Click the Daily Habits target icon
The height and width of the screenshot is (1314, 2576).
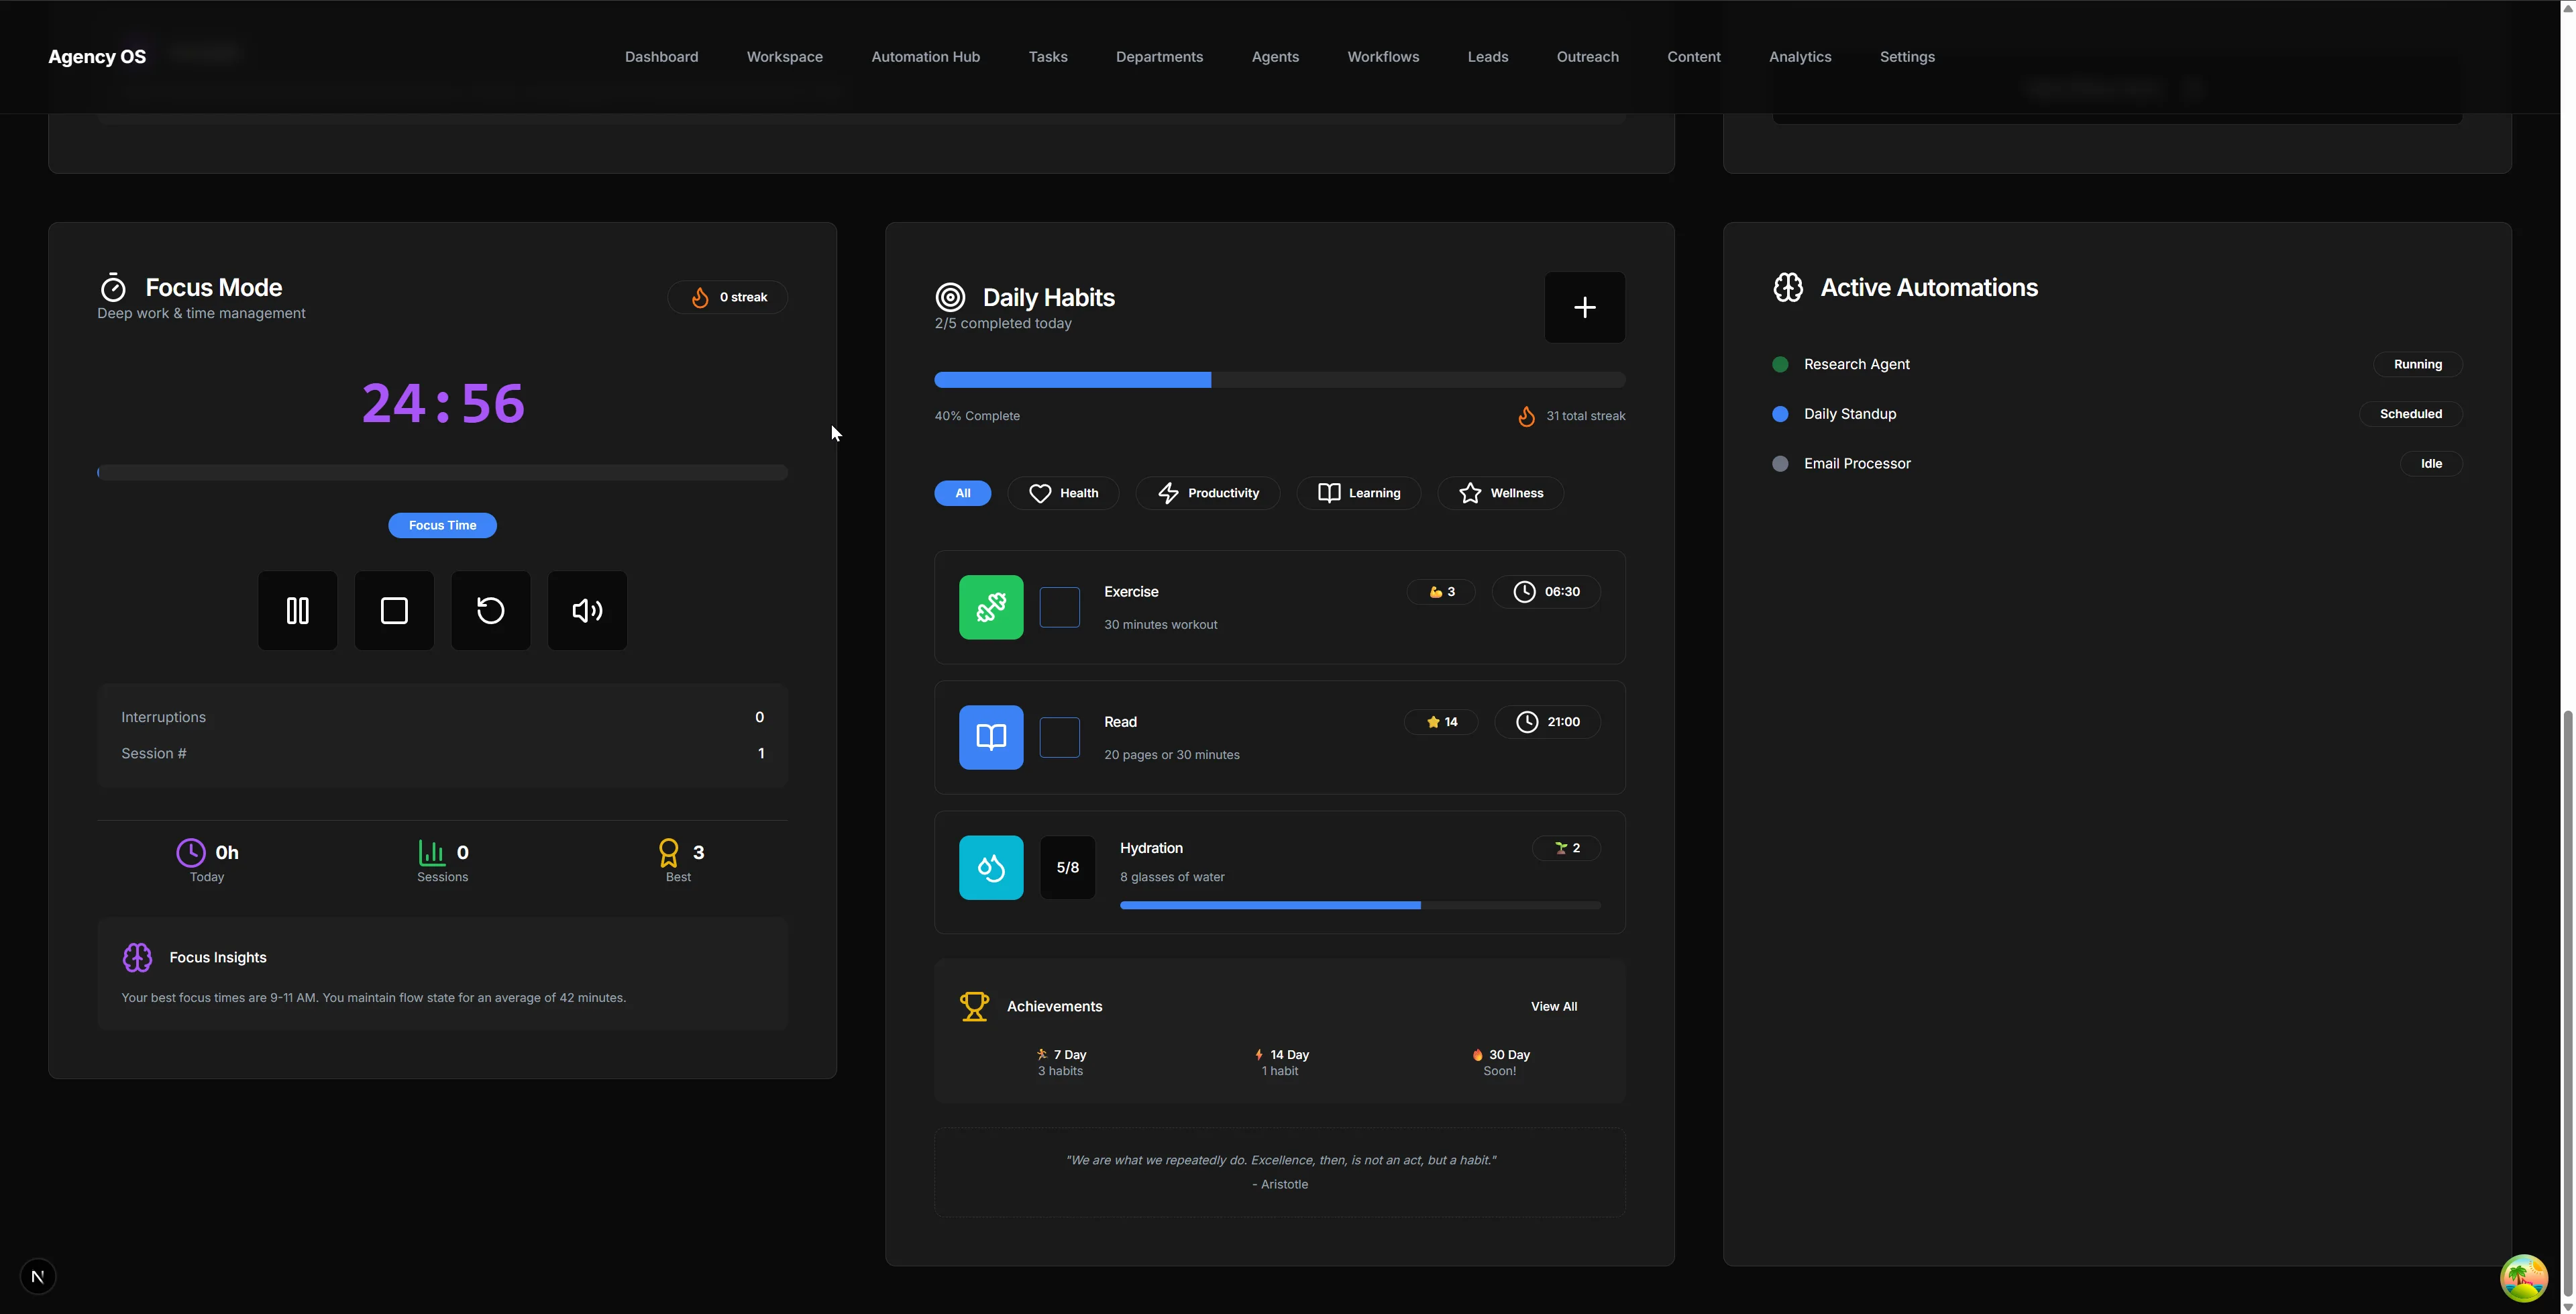[950, 296]
